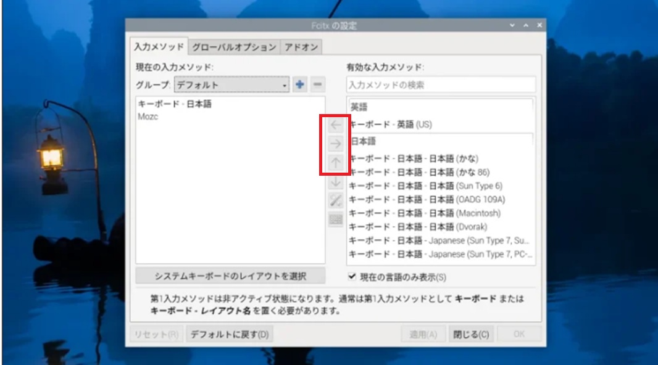Add a new group with the blue plus

[x=300, y=85]
